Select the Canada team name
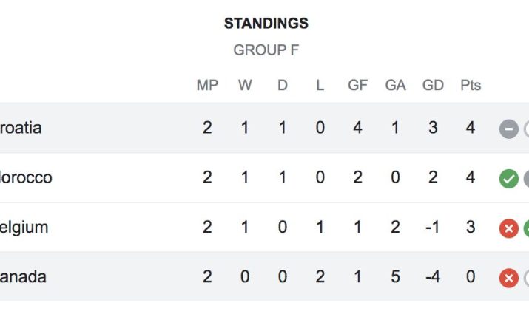Image resolution: width=529 pixels, height=317 pixels. (23, 277)
